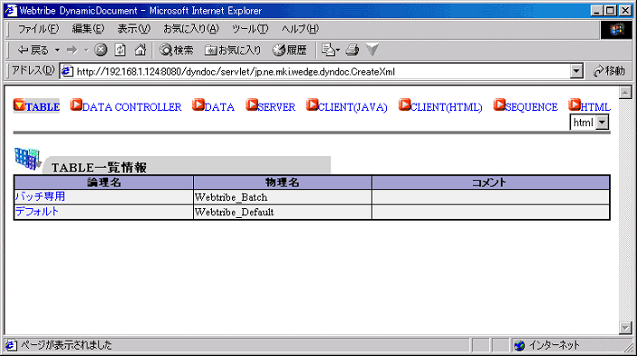Click the table grid icon by TABLE一覧情報
The height and width of the screenshot is (356, 637).
[x=28, y=159]
